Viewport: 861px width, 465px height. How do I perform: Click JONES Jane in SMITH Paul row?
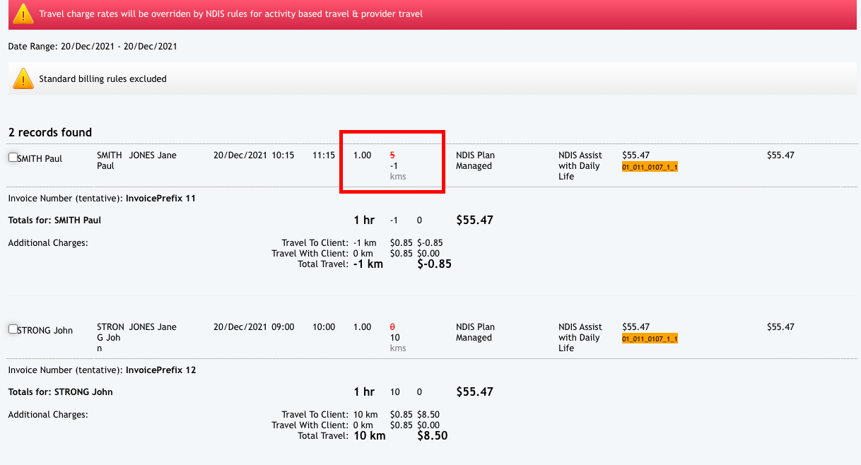[153, 155]
